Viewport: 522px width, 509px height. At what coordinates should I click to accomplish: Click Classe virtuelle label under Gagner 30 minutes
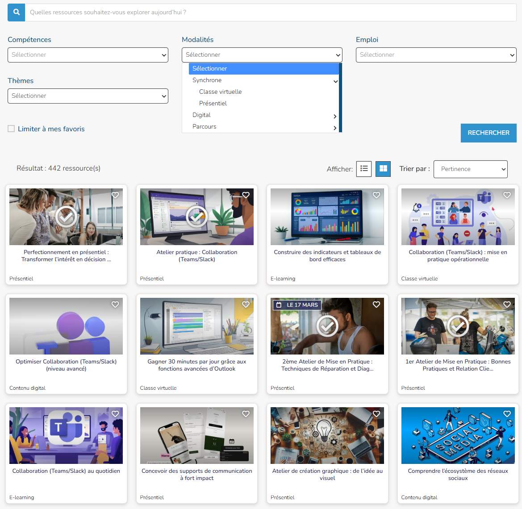coord(158,388)
